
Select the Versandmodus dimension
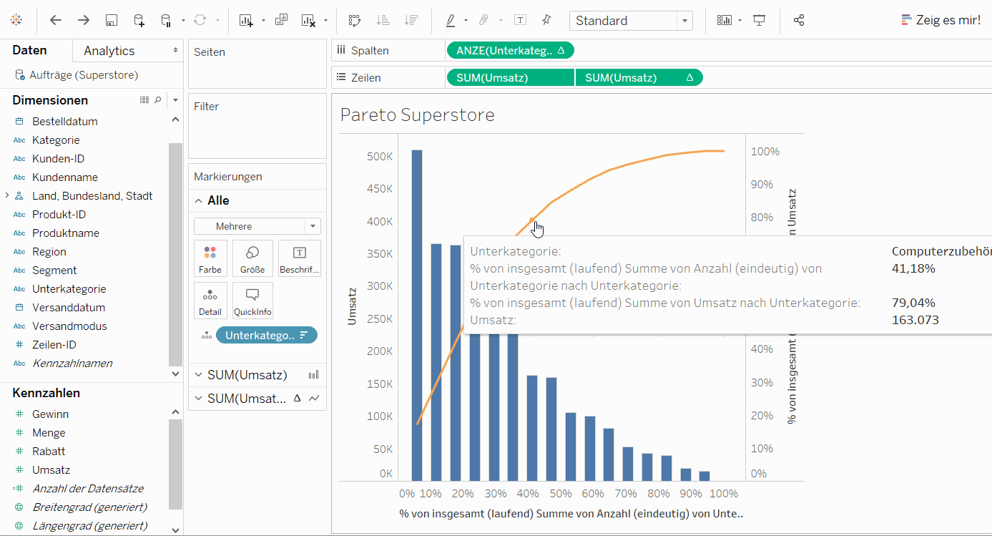click(69, 326)
